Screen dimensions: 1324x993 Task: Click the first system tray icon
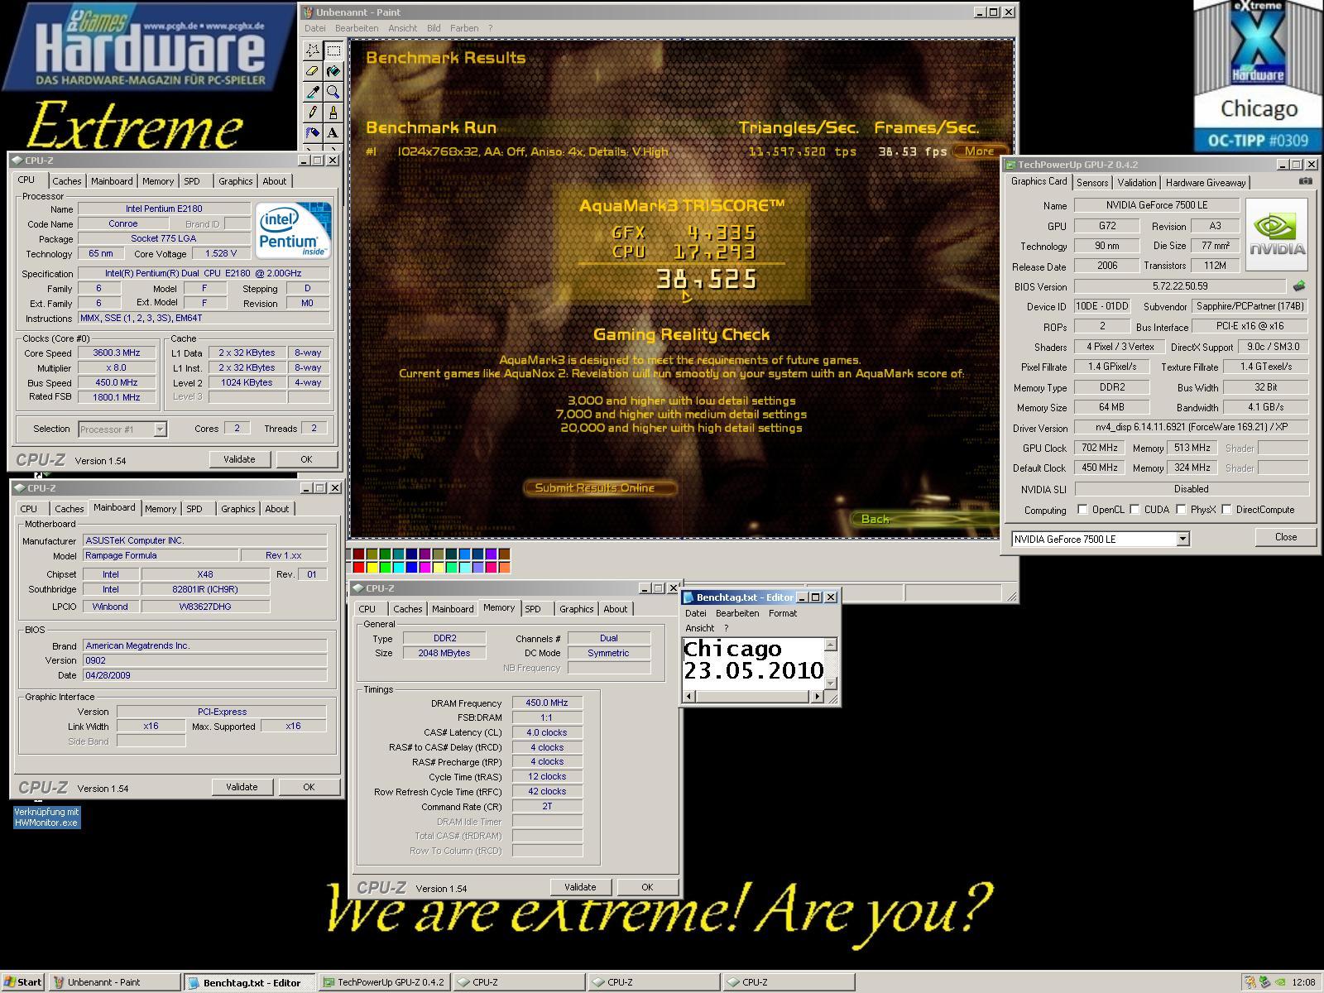click(x=1250, y=983)
